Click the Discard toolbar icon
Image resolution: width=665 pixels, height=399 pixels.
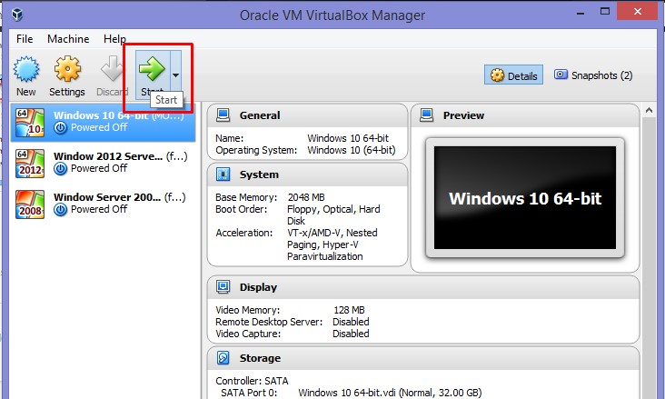tap(112, 70)
